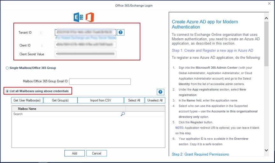Click the Mailbox Name column header
The height and width of the screenshot is (163, 275).
coord(69,109)
